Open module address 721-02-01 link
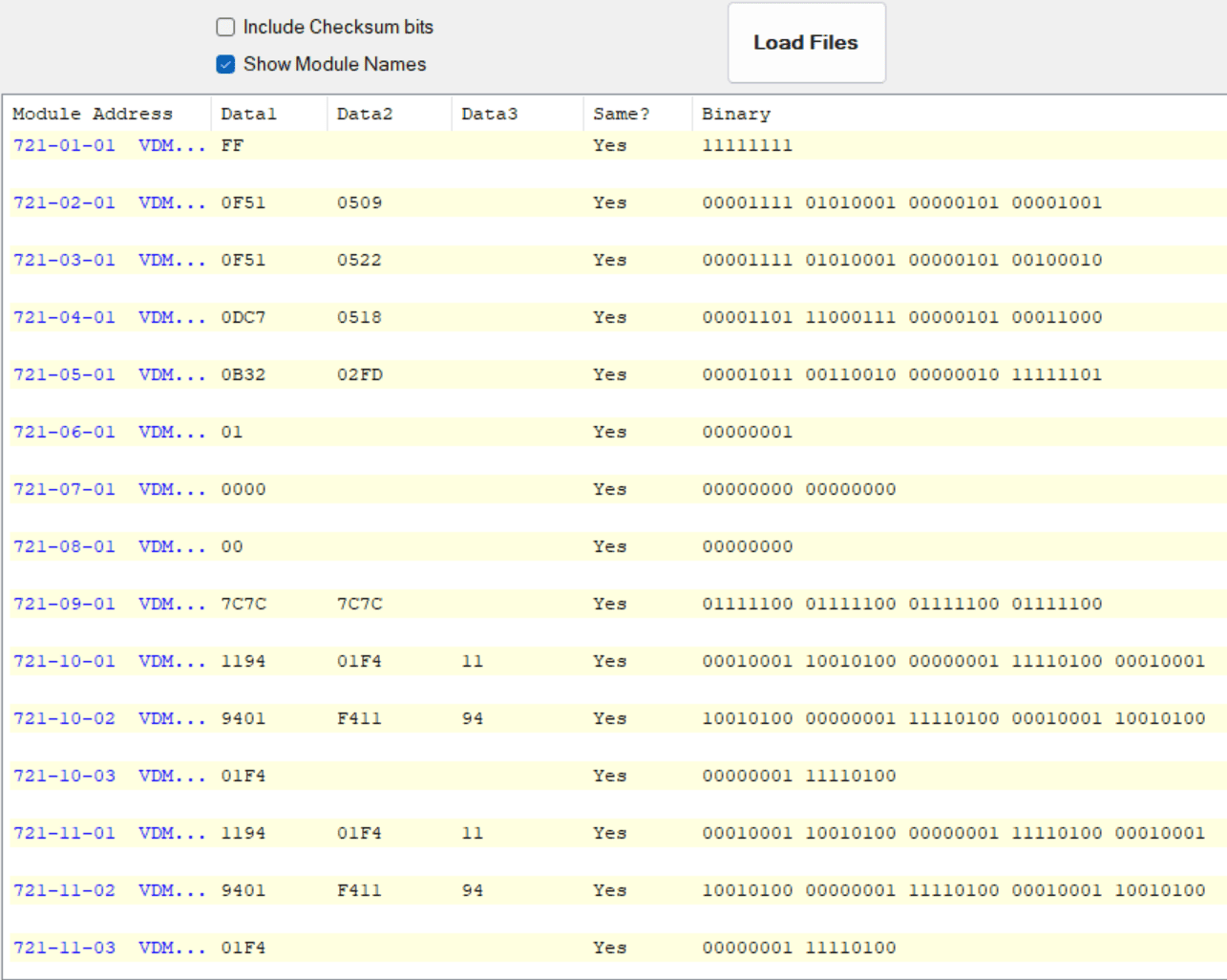 tap(64, 203)
